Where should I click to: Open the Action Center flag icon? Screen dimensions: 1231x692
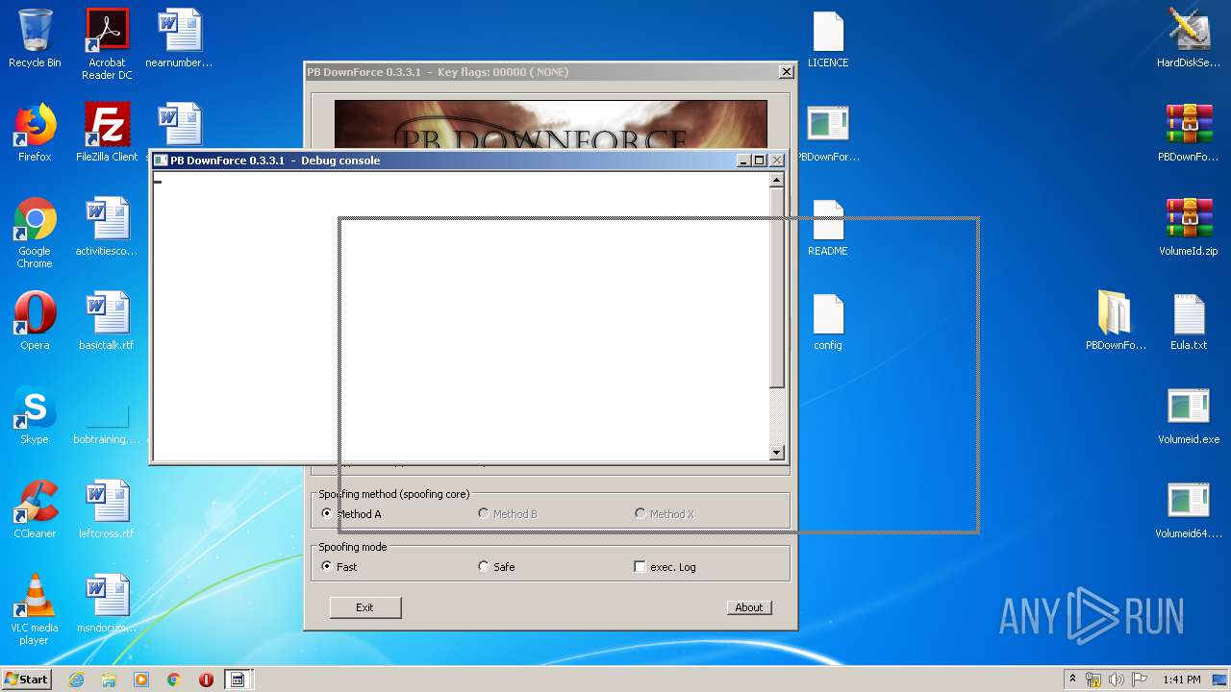[x=1140, y=680]
